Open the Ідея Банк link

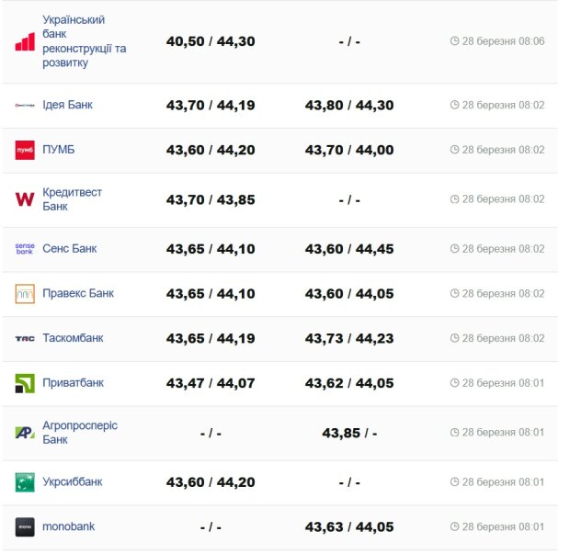point(67,105)
